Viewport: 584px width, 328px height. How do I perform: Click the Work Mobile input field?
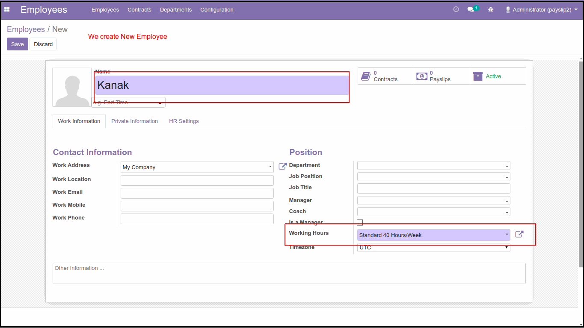coord(197,206)
